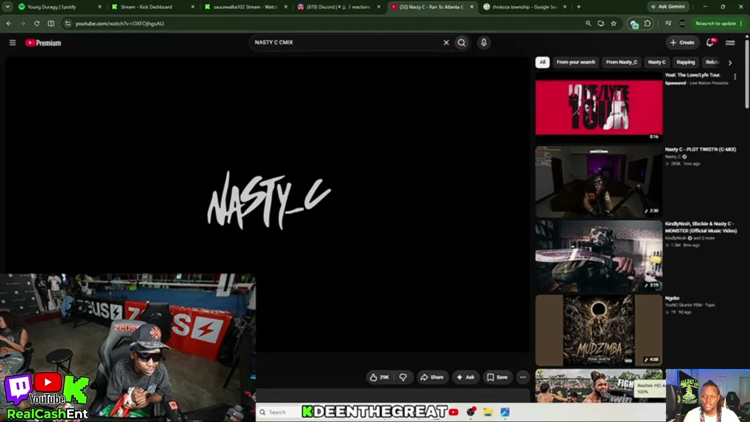Go back with the browser back arrow
The image size is (750, 422).
click(x=9, y=23)
